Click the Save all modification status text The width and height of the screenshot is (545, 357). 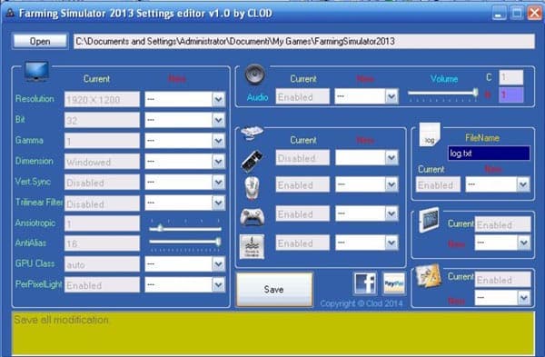pos(61,320)
